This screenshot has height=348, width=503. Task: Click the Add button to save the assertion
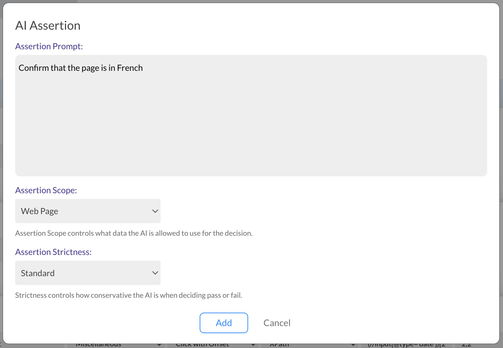tap(224, 323)
